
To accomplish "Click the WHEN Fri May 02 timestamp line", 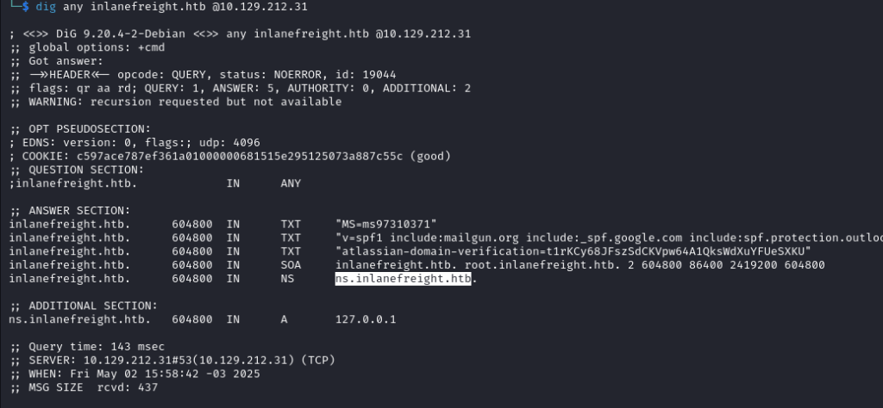I will click(x=134, y=374).
